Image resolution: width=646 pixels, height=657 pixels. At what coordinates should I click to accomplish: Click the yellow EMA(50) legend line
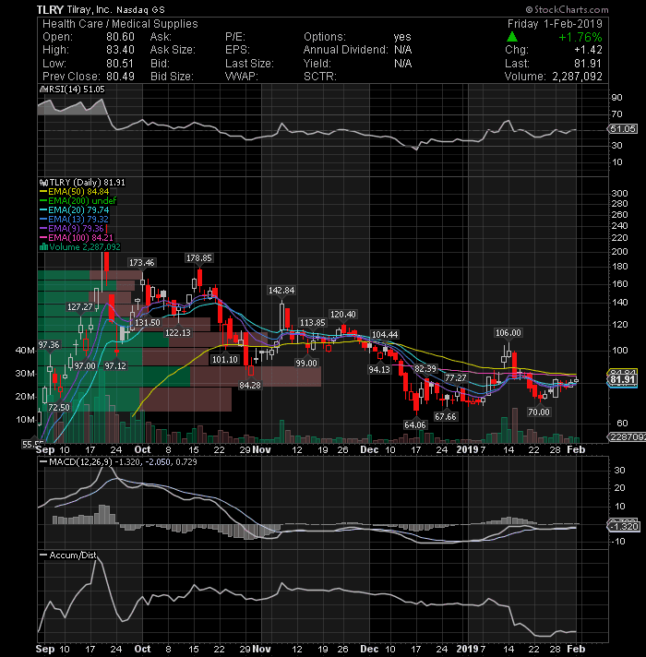(x=43, y=192)
